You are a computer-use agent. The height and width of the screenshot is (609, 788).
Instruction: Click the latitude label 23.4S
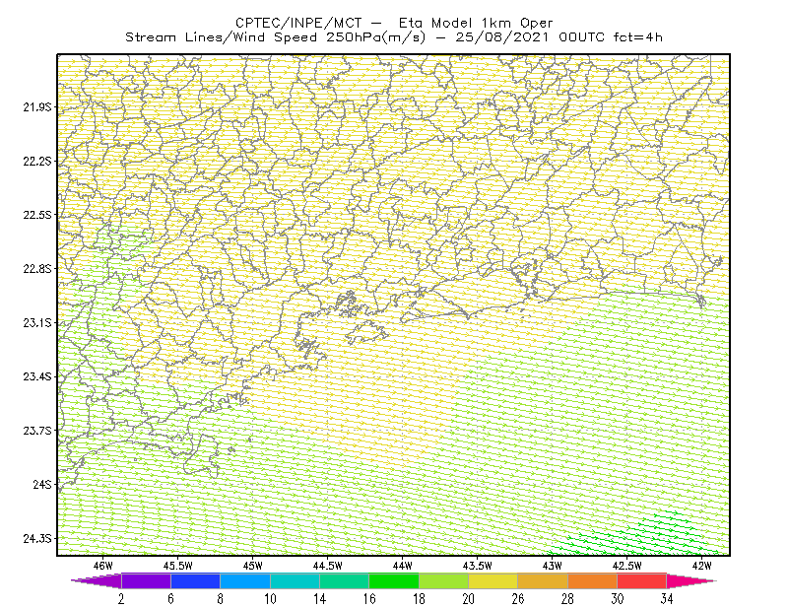click(x=36, y=376)
